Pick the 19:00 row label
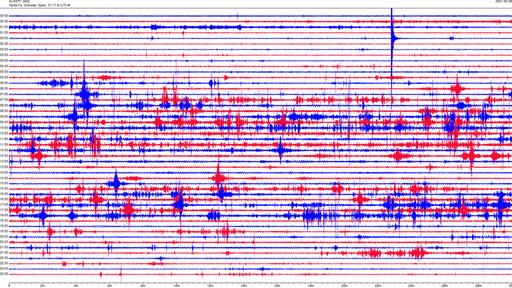Viewport: 512px width, 288px height. click(4, 226)
